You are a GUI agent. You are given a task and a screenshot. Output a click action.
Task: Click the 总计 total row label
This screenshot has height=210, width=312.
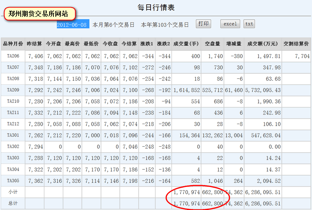coord(13,203)
